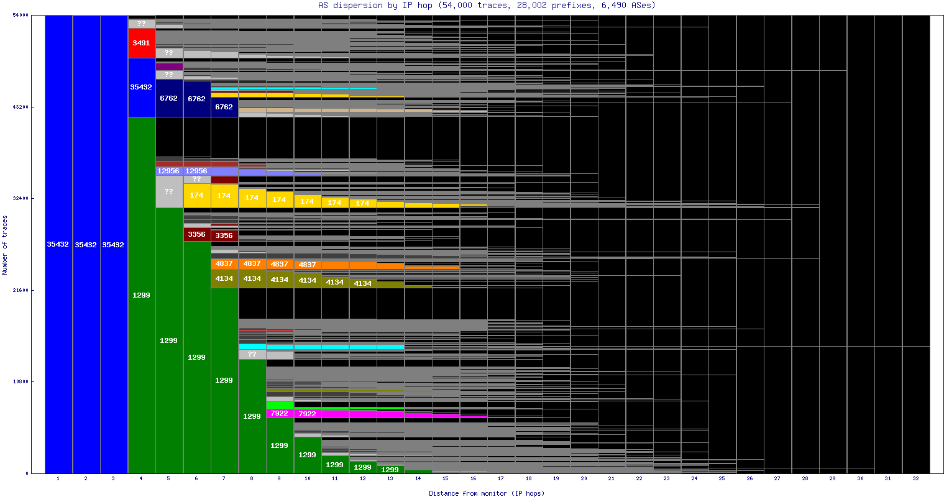Image resolution: width=944 pixels, height=497 pixels.
Task: Click the yellow 174 segment at hop 7
Action: tap(224, 196)
